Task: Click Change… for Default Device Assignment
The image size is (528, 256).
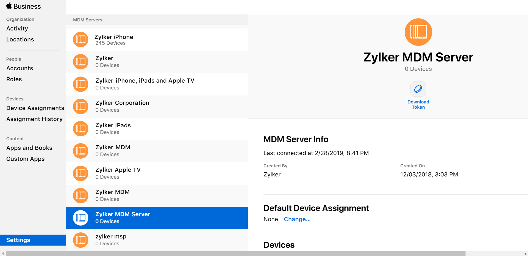Action: 297,219
